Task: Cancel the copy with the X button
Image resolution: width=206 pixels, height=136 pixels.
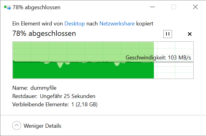Action: (189, 34)
